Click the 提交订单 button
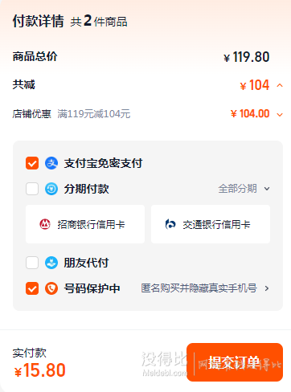This screenshot has height=392, width=291. [235, 362]
